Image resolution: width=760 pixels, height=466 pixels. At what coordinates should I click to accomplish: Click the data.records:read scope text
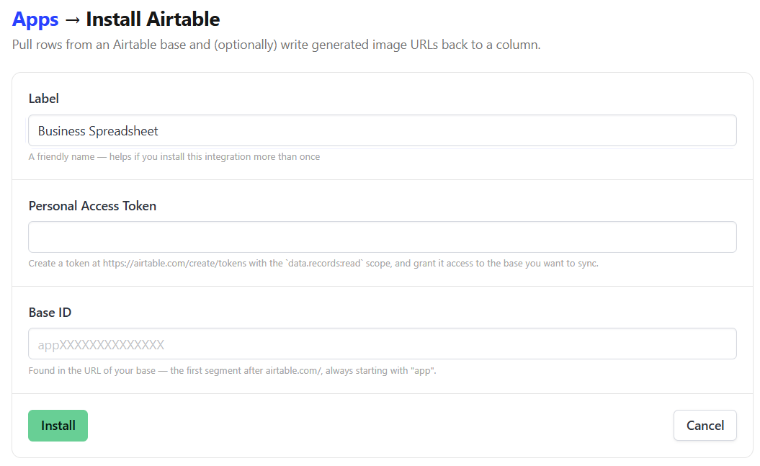tap(324, 264)
